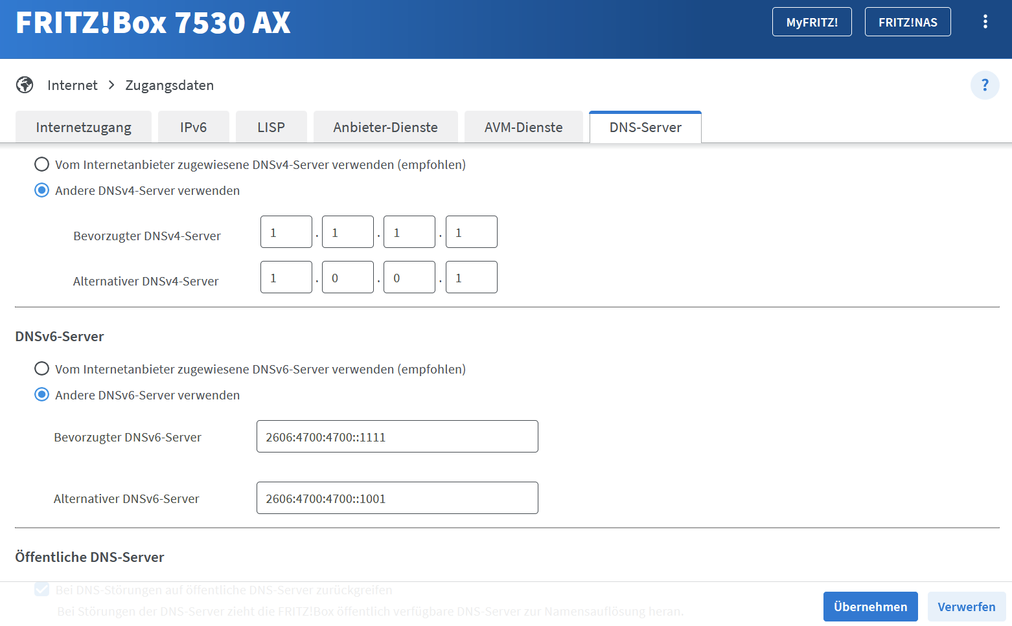Click the Öffentliche DNS-Server heading

click(89, 557)
